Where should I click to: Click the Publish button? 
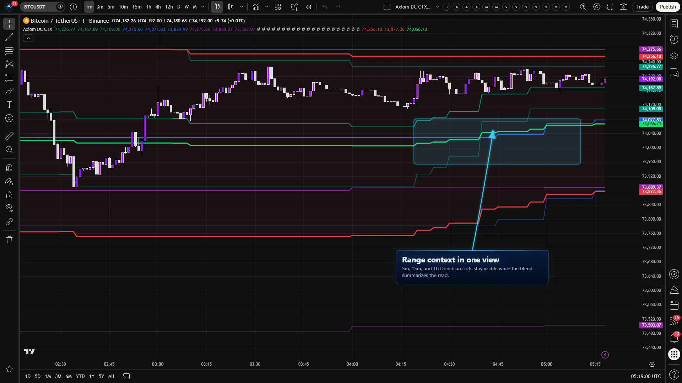[x=668, y=7]
